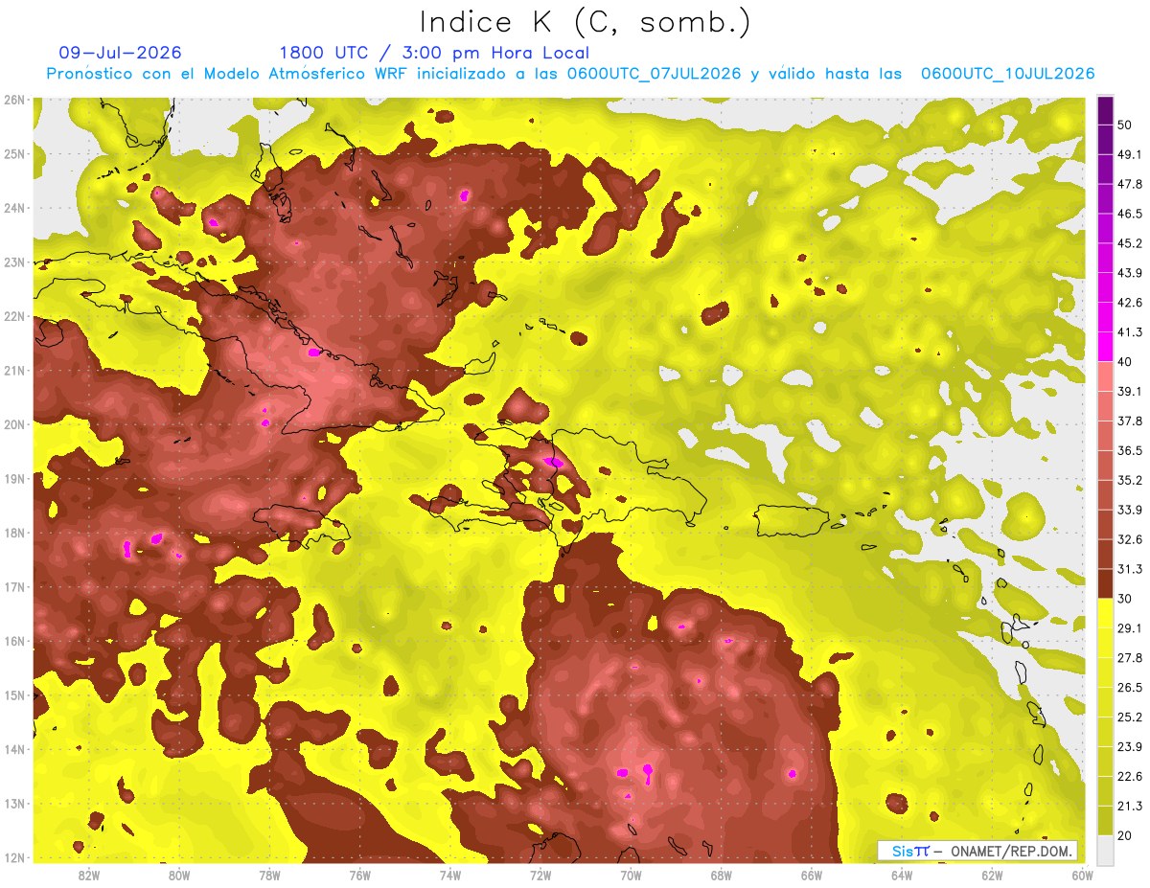Image resolution: width=1150 pixels, height=888 pixels.
Task: Click the colorbar value label 39.1
Action: pos(1129,391)
